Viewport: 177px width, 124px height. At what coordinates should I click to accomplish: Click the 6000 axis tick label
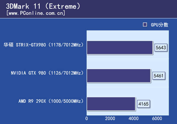(x=157, y=118)
